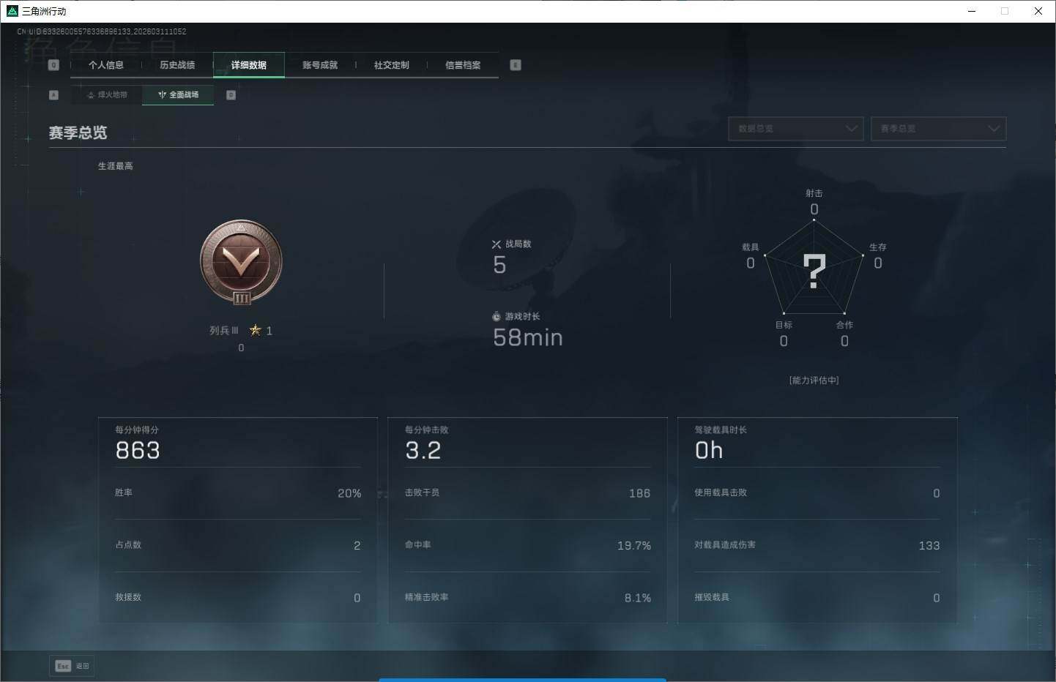Click the 生存 radar axis label
This screenshot has height=682, width=1056.
point(878,247)
